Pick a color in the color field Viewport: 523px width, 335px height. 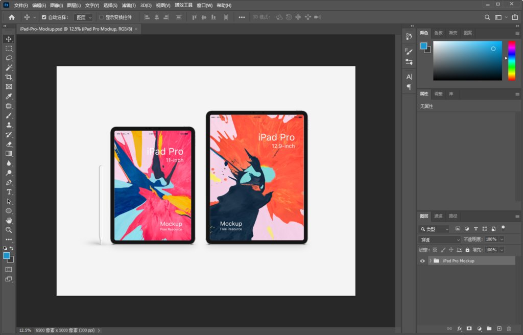click(468, 61)
